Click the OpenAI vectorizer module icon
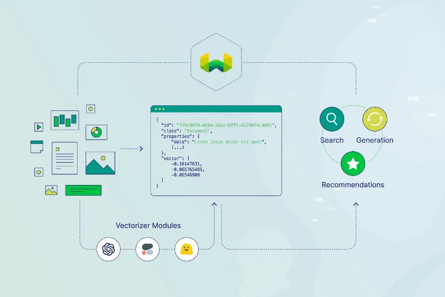This screenshot has width=445, height=297. click(108, 249)
